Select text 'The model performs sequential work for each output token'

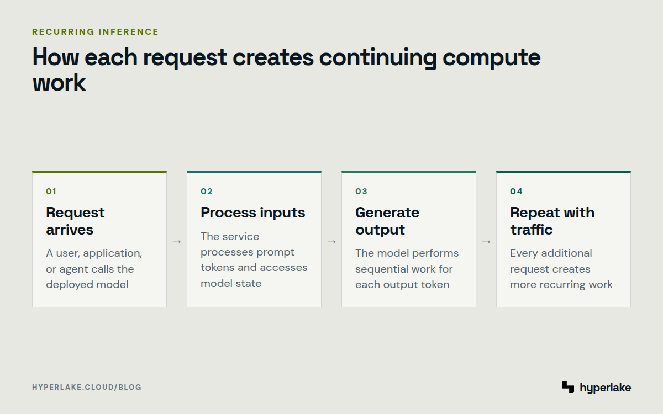(407, 269)
